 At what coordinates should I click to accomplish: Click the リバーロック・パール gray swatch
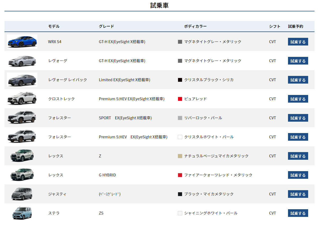180,118
